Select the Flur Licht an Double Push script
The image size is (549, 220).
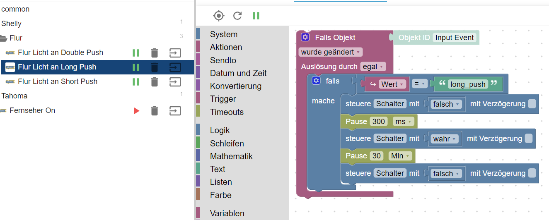[60, 53]
